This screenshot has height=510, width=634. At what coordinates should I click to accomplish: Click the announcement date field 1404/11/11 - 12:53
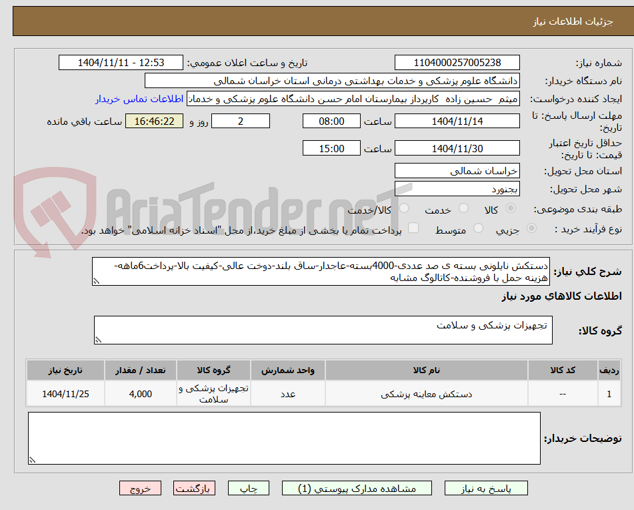click(x=121, y=63)
